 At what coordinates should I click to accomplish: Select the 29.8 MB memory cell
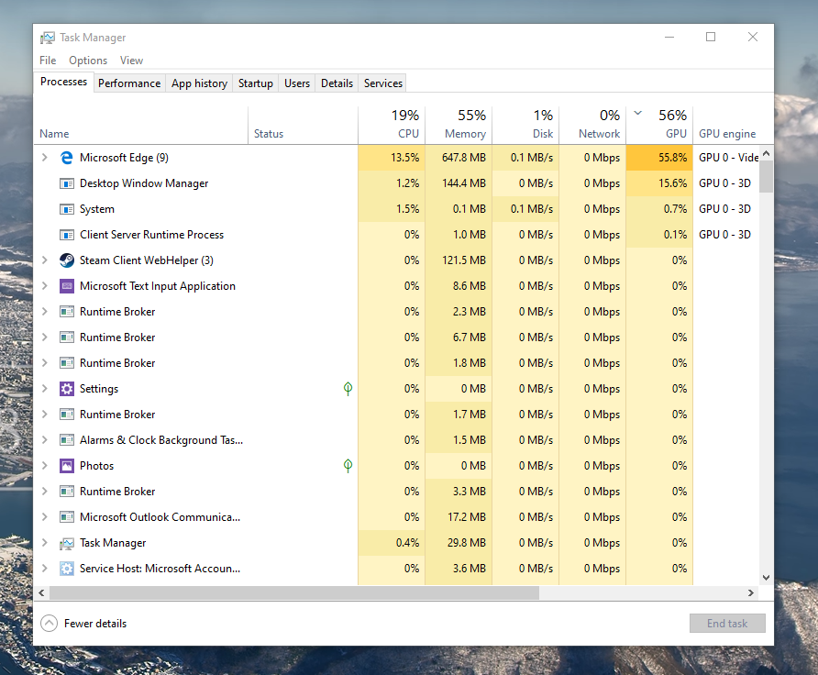pyautogui.click(x=459, y=543)
